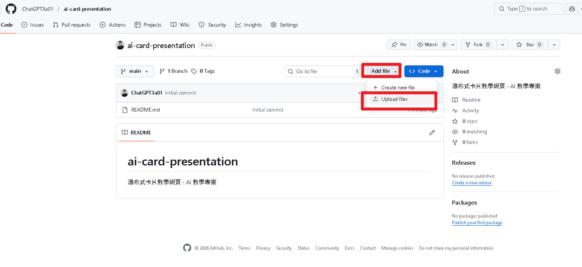Image resolution: width=582 pixels, height=267 pixels.
Task: Click the 1 Branch link
Action: (x=174, y=71)
